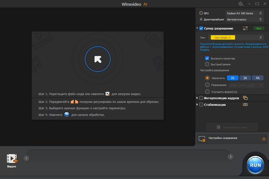Click the Стабилизация camera icon
The width and height of the screenshot is (269, 179).
pyautogui.click(x=245, y=104)
